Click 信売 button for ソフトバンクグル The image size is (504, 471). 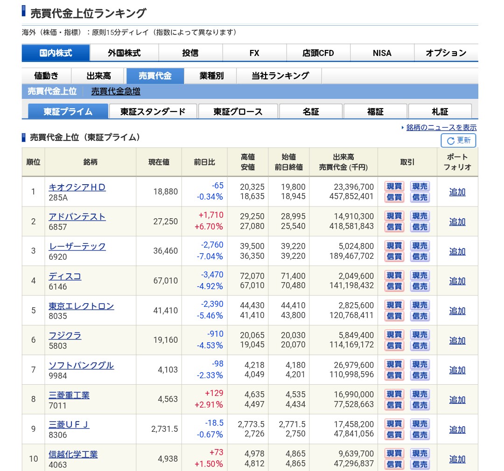[x=419, y=376]
